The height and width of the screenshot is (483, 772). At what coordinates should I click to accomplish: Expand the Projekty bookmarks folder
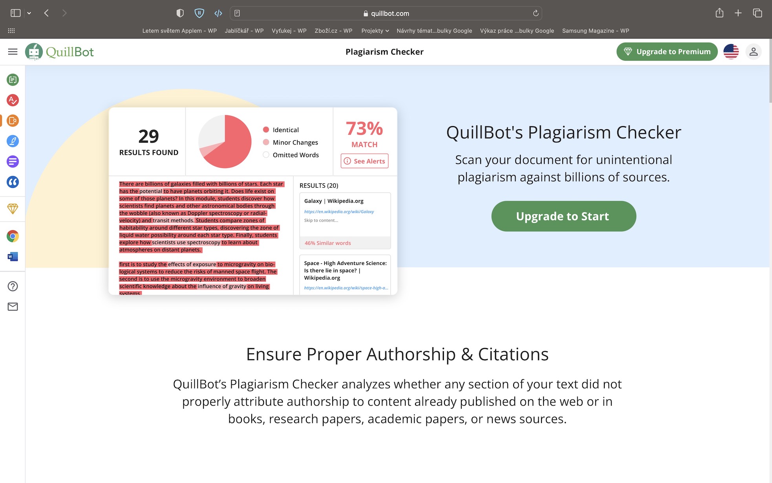pos(375,31)
